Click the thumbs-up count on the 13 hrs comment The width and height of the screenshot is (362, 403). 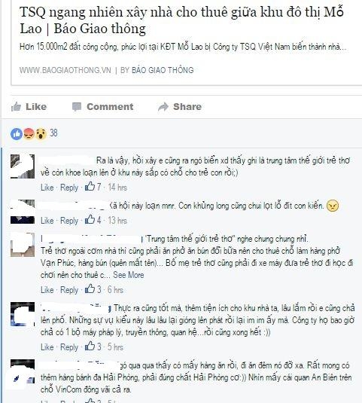coord(93,220)
